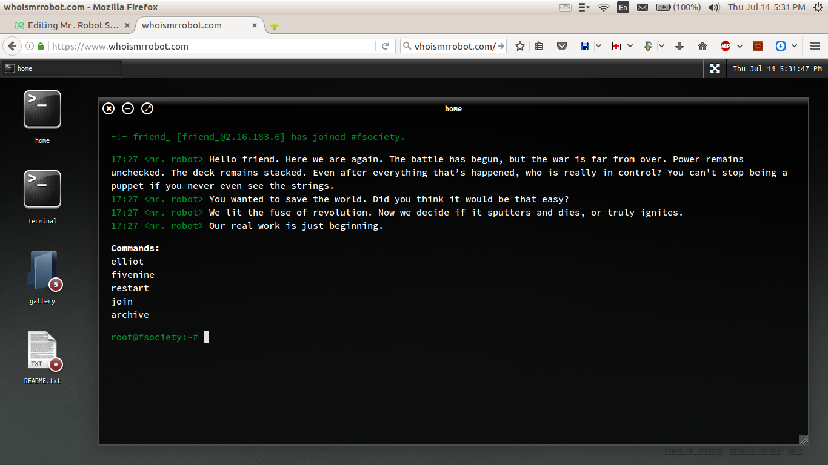
Task: Open the Adblock Plus ABP icon
Action: pyautogui.click(x=726, y=46)
